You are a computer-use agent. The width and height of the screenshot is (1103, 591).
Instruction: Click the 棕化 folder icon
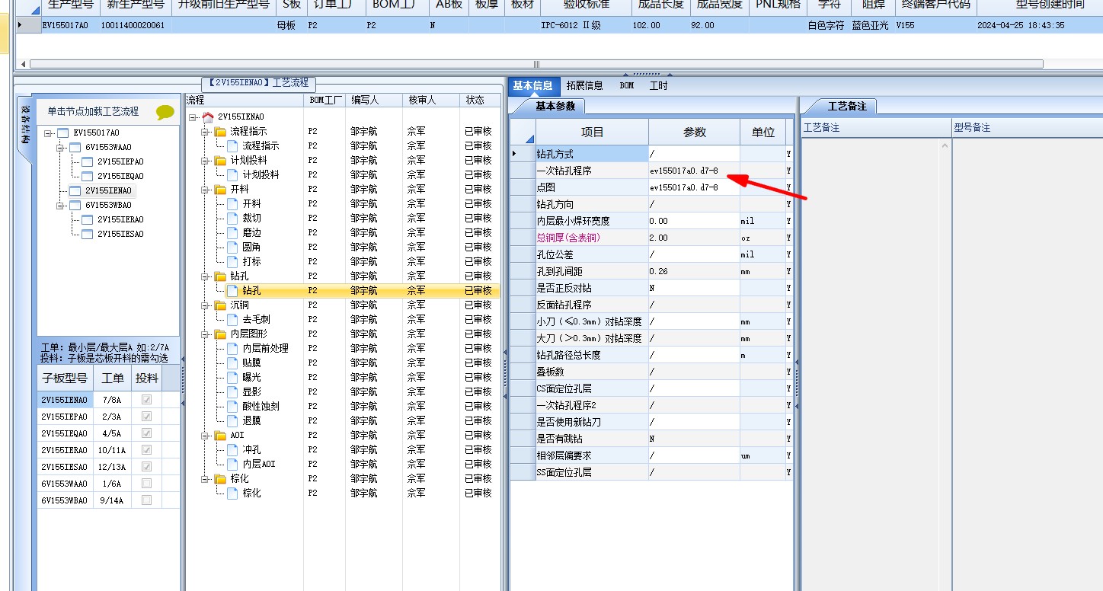(220, 478)
